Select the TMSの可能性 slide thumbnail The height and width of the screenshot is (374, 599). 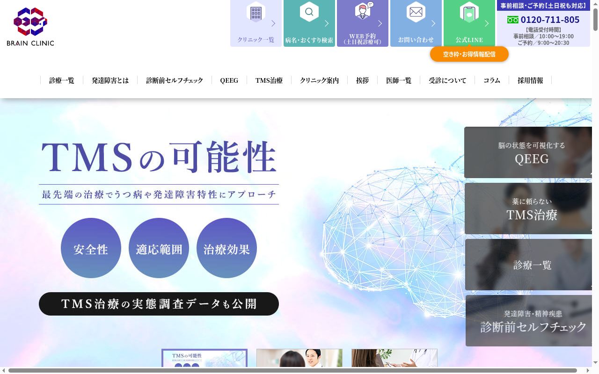205,358
